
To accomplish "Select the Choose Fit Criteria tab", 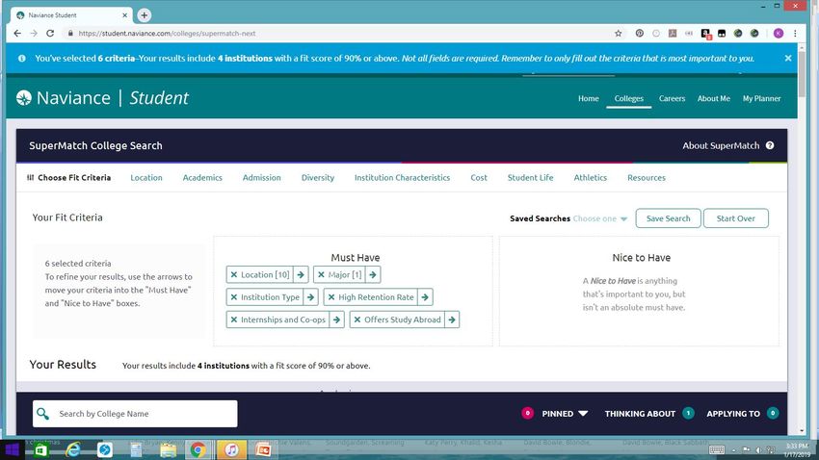I will coord(69,177).
